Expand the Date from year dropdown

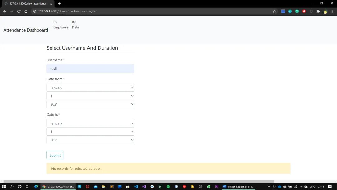click(x=90, y=104)
